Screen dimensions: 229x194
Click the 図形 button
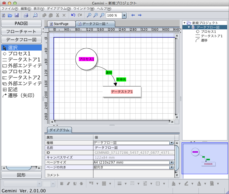[x=21, y=175]
